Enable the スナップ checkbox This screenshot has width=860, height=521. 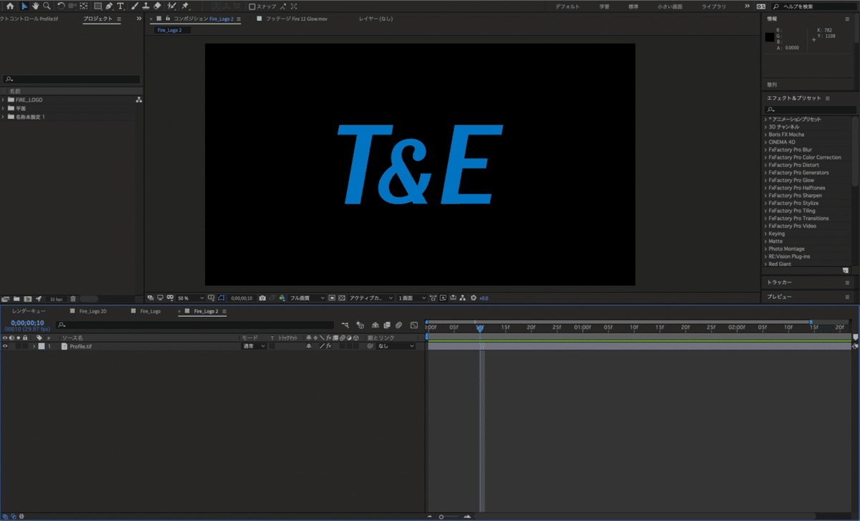coord(252,6)
